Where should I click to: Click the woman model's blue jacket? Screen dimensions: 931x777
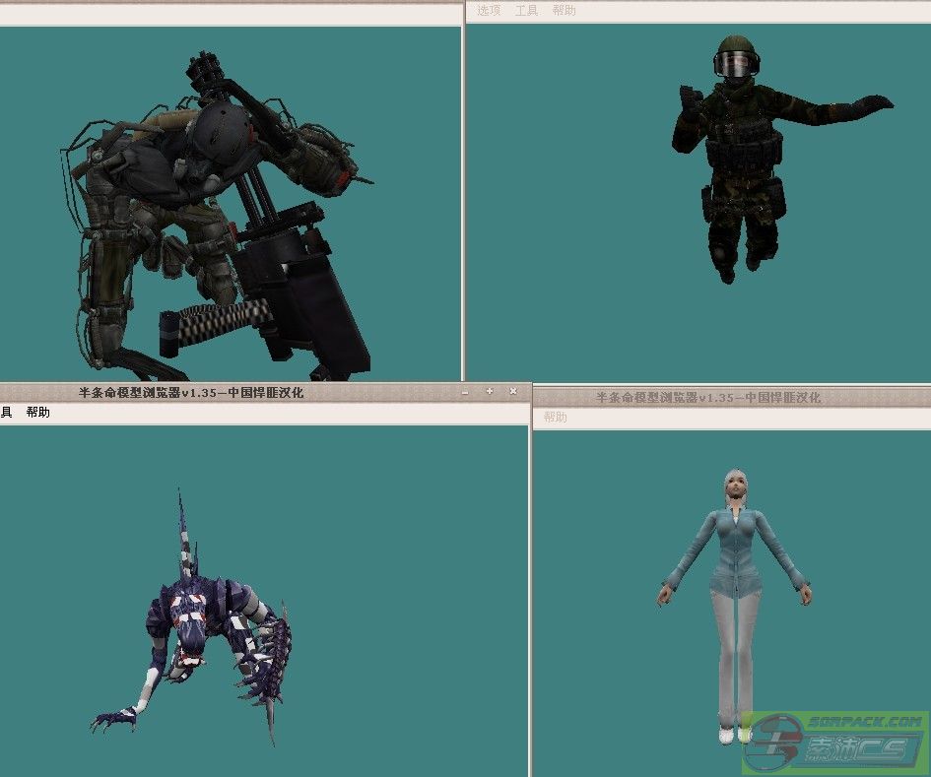coord(732,551)
